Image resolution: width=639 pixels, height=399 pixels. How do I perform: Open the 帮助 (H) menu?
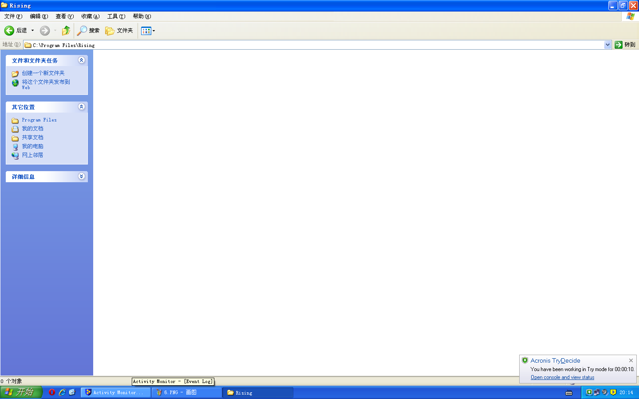[x=142, y=16]
